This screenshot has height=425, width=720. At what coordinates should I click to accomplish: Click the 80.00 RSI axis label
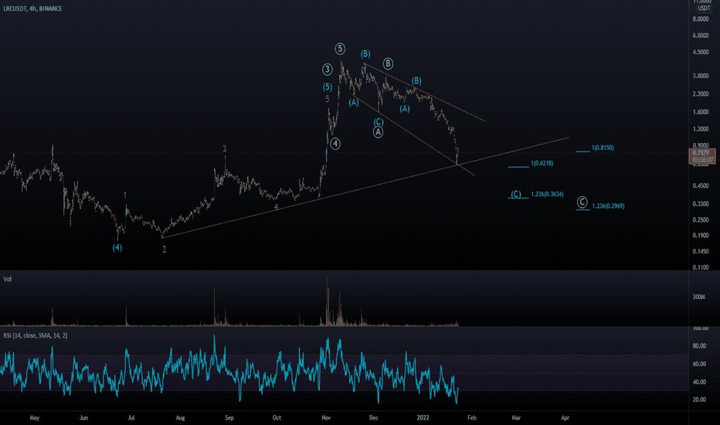(x=699, y=346)
